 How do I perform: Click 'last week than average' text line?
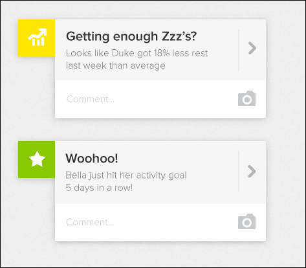[x=116, y=65]
